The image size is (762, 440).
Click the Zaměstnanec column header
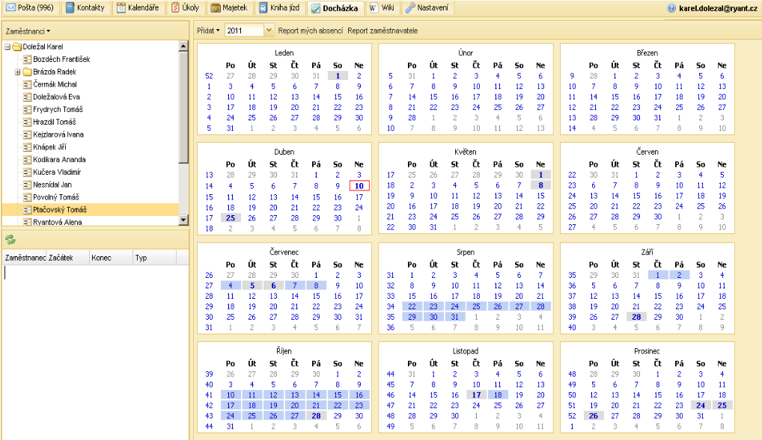coord(25,258)
